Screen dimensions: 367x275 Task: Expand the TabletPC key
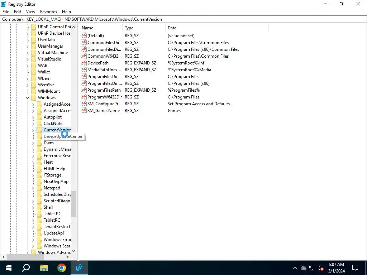point(33,220)
